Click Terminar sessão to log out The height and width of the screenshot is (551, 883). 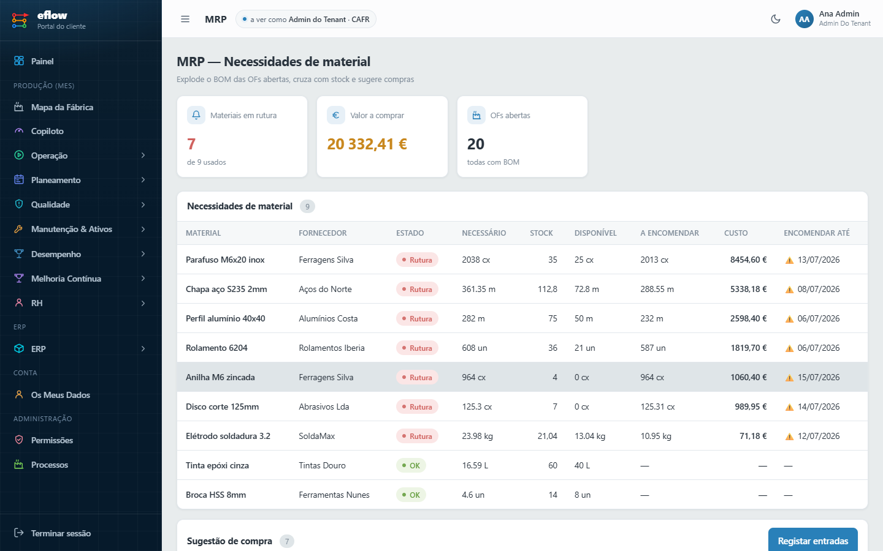[81, 533]
